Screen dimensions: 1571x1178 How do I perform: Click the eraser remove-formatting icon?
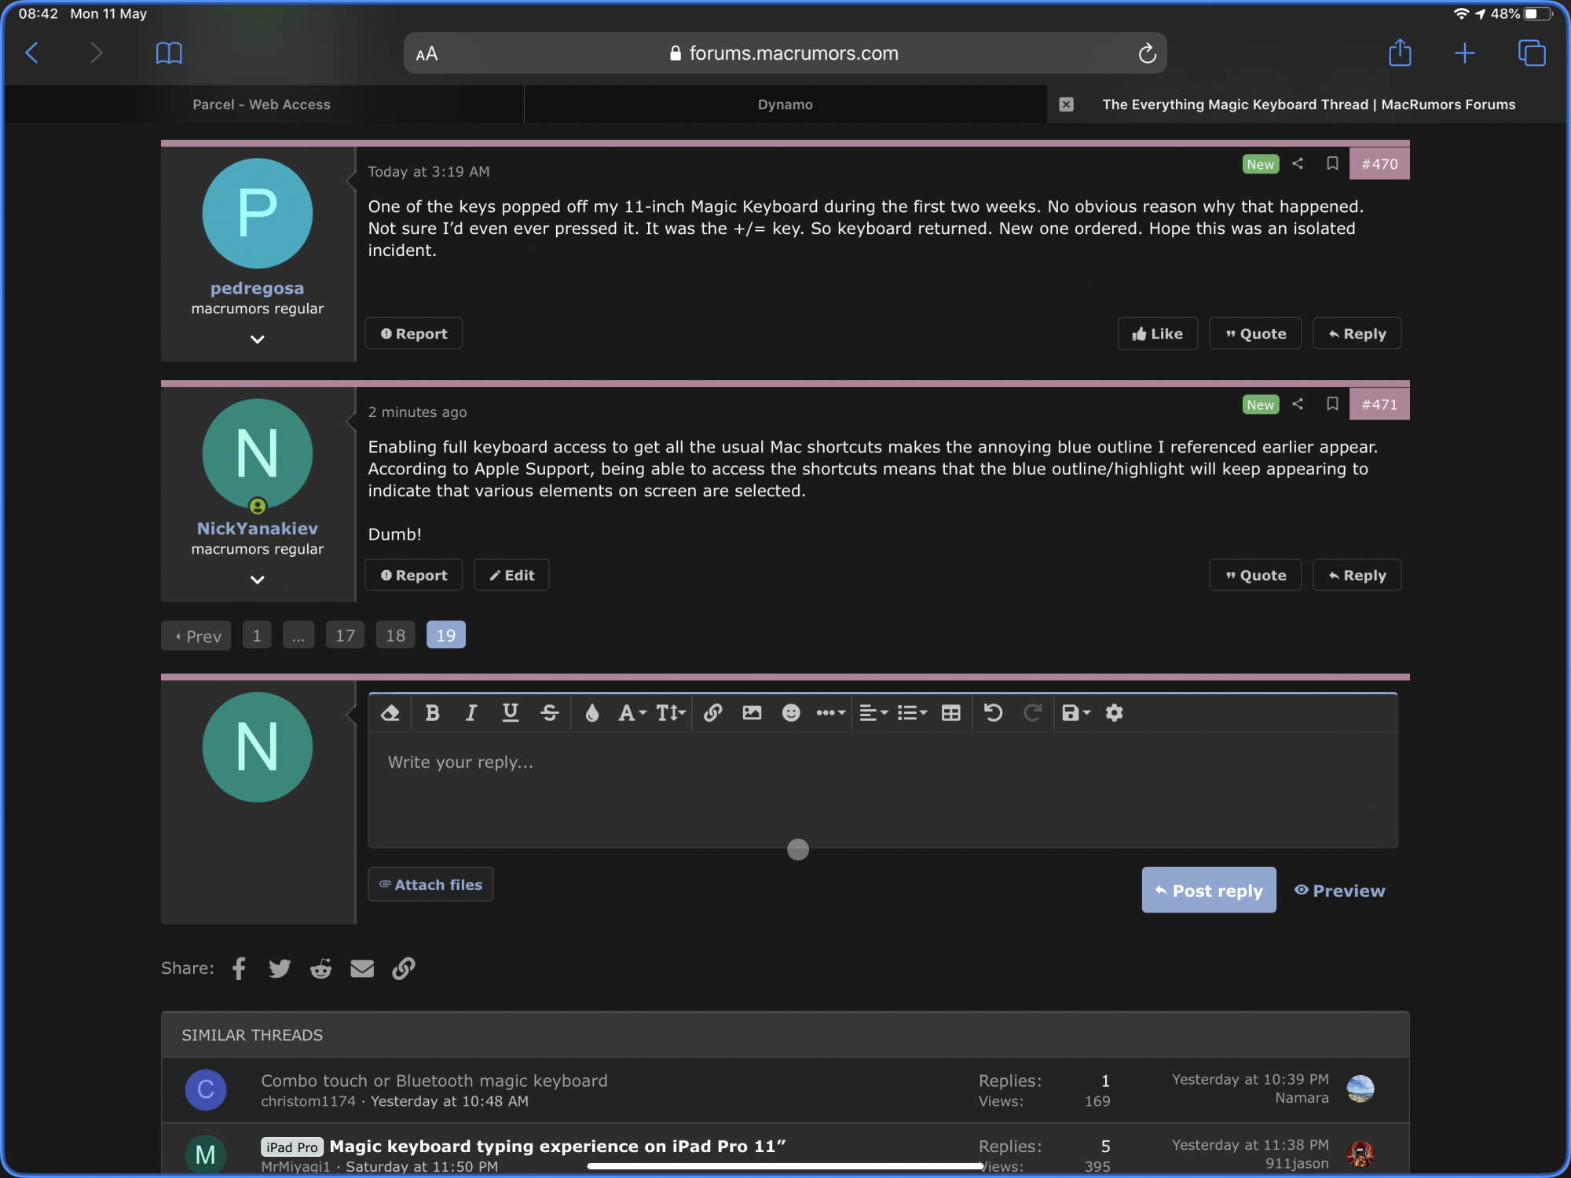(390, 713)
